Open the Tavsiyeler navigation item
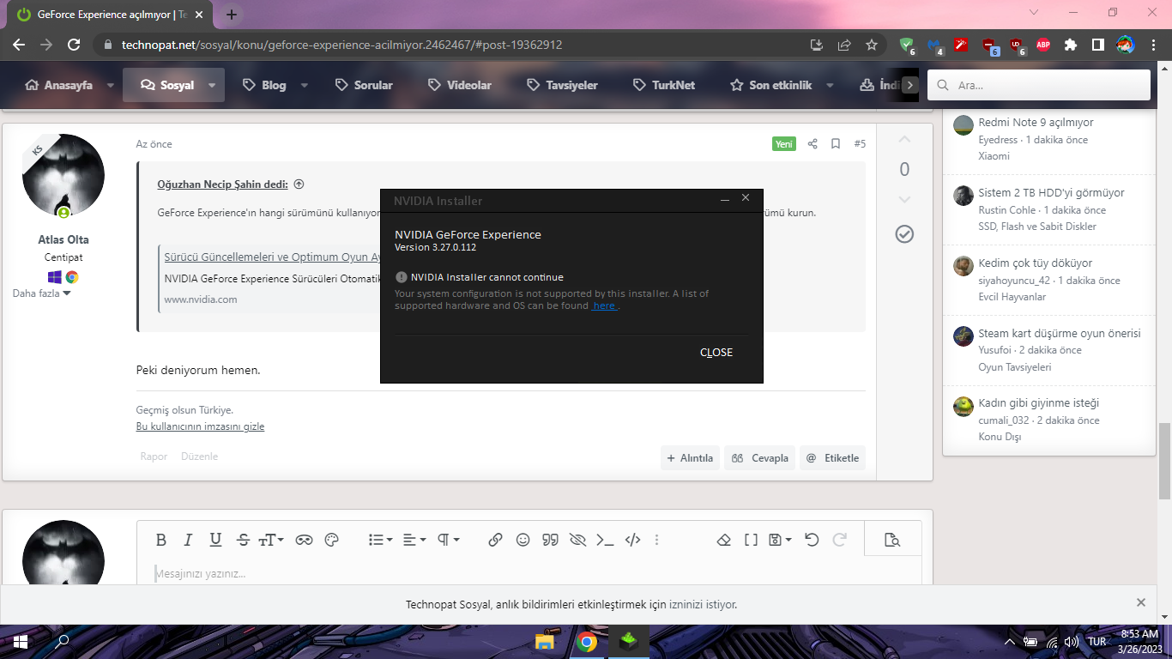Screen dimensions: 1172x659 coord(562,85)
